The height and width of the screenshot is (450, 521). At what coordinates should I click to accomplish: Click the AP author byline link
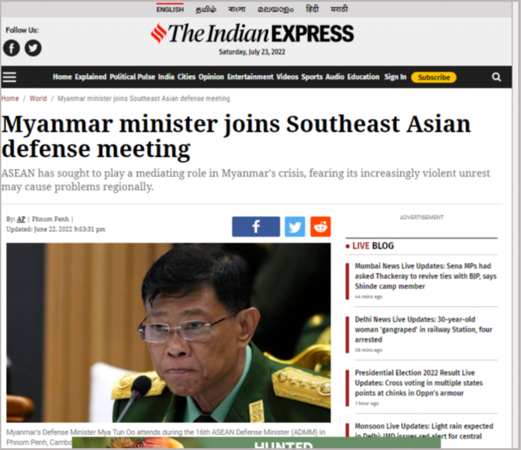(21, 219)
